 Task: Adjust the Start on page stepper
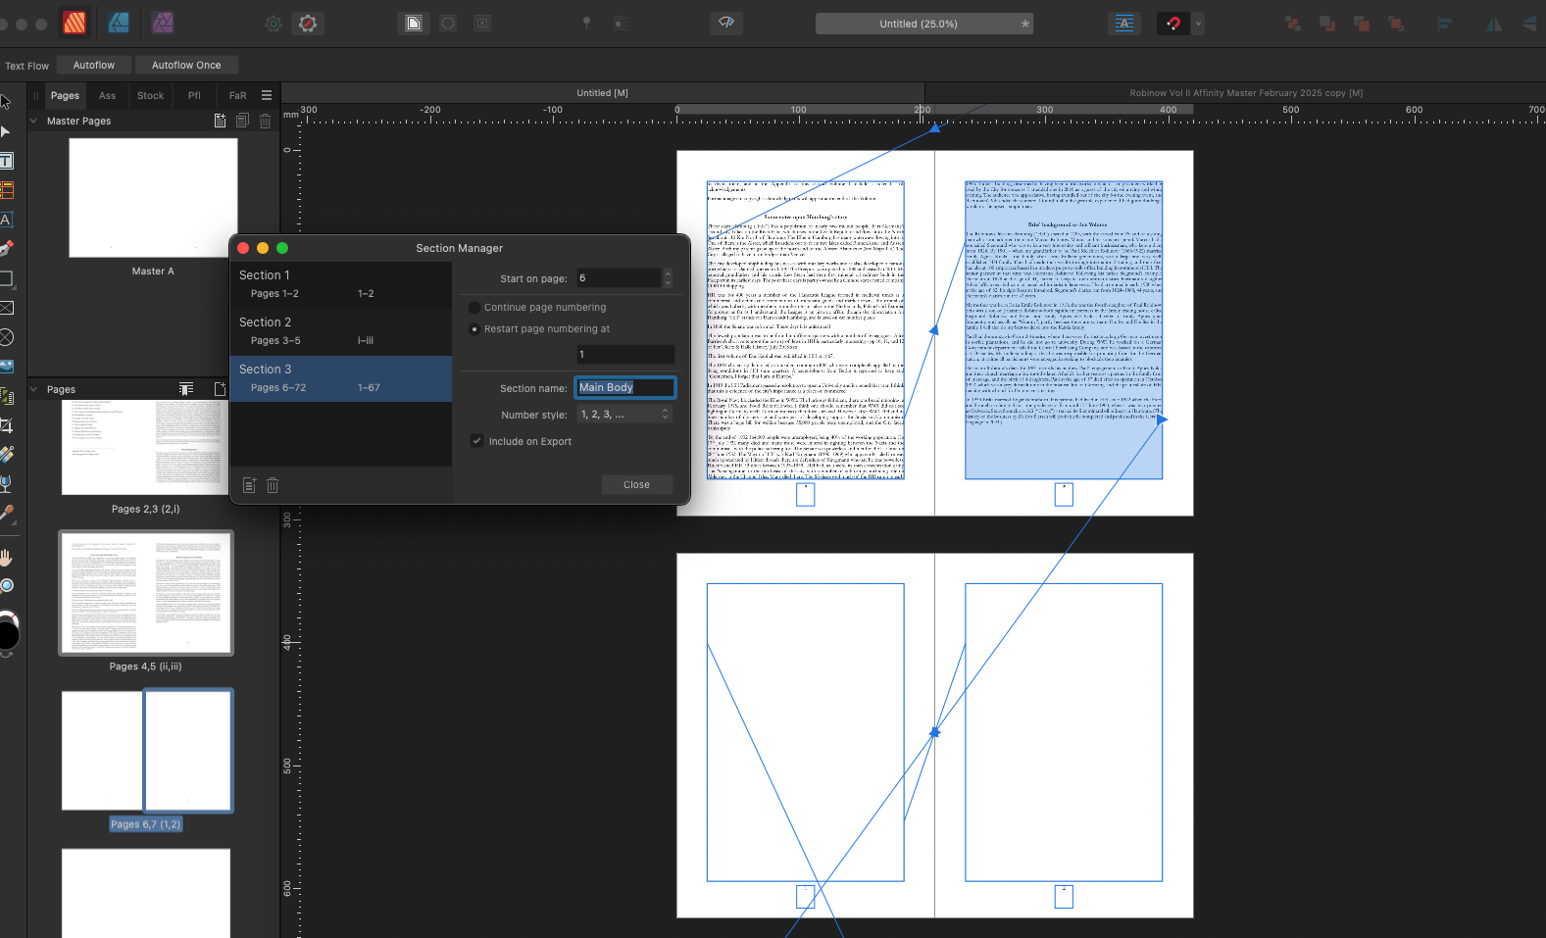click(x=668, y=278)
